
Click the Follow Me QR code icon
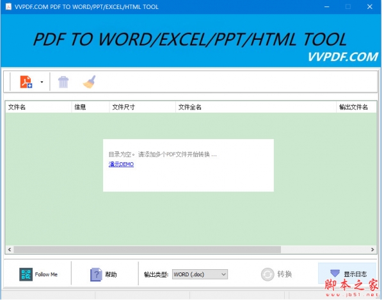[x=26, y=274]
